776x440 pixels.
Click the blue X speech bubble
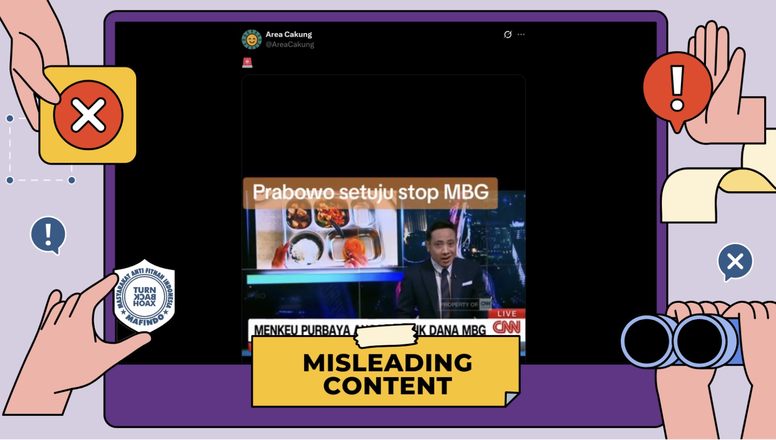pos(735,261)
